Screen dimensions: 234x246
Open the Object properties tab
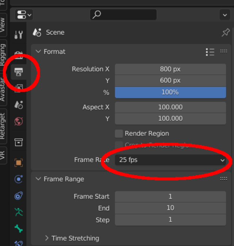(x=19, y=162)
